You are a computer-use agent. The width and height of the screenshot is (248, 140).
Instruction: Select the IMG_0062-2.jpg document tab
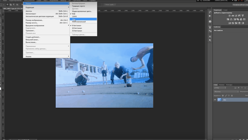pyautogui.click(x=12, y=9)
